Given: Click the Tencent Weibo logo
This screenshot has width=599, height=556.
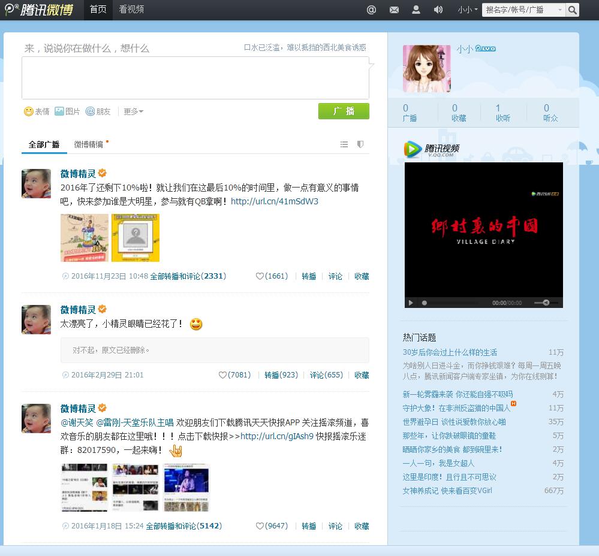Looking at the screenshot, I should pos(40,10).
